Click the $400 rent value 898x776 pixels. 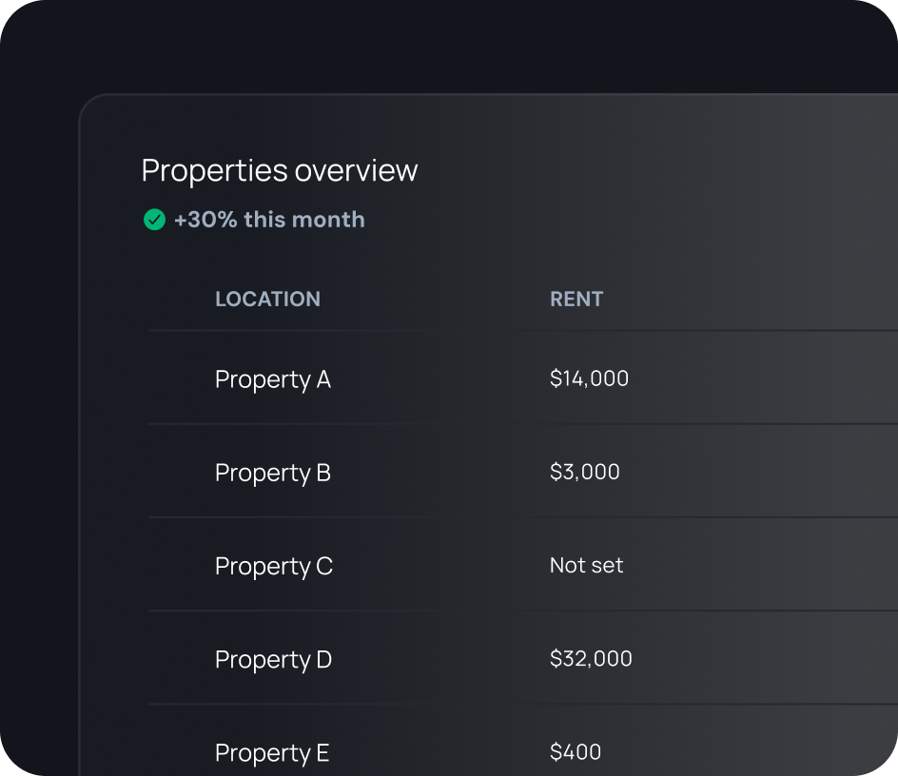coord(575,751)
